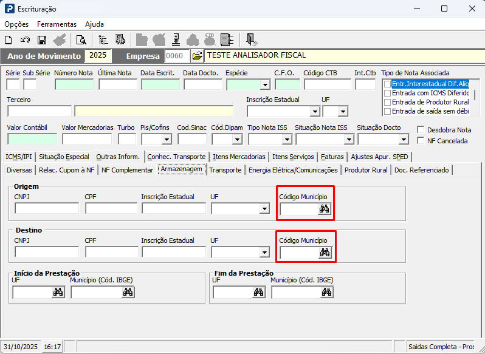This screenshot has height=354, width=485.
Task: Switch to the Produtor Rural sub-tab
Action: (x=366, y=170)
